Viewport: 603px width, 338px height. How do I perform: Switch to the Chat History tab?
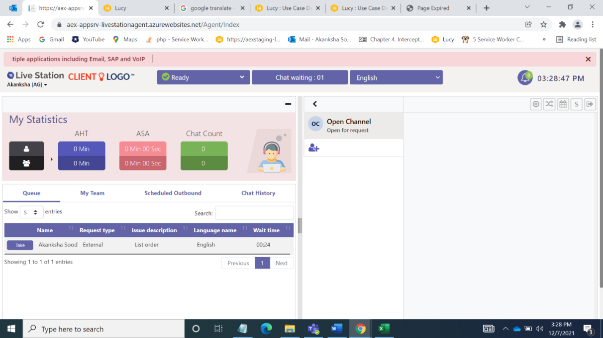(x=258, y=193)
